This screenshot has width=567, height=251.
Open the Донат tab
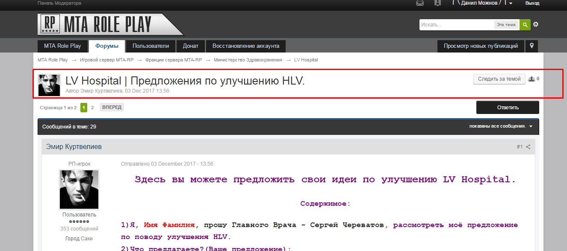[191, 46]
